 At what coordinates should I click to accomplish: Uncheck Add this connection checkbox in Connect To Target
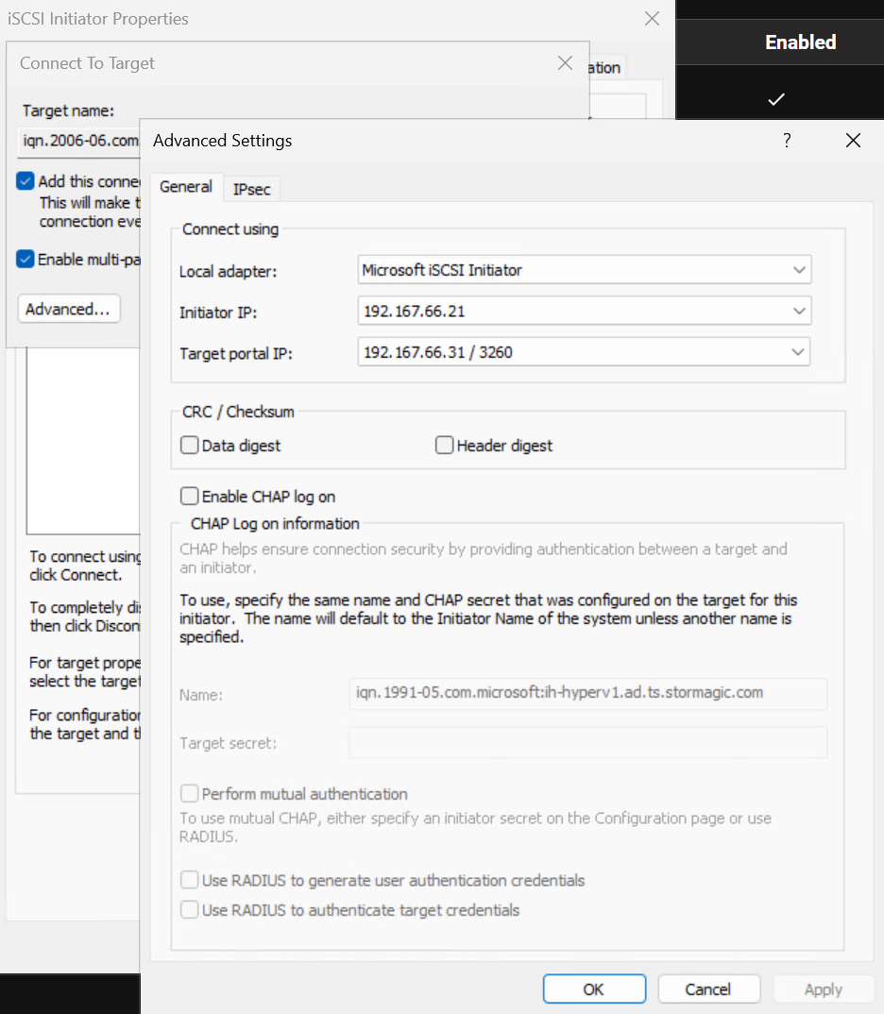[25, 181]
